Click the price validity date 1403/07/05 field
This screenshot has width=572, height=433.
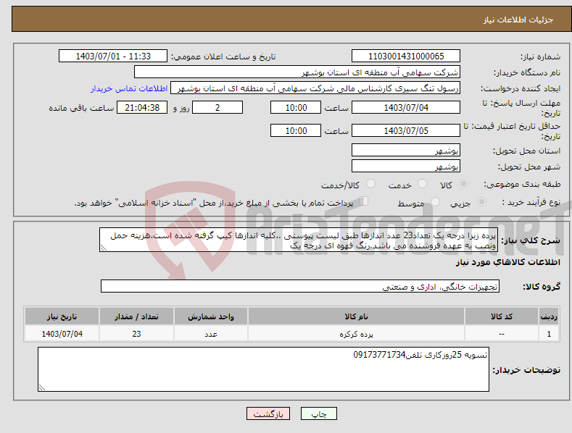pyautogui.click(x=406, y=130)
